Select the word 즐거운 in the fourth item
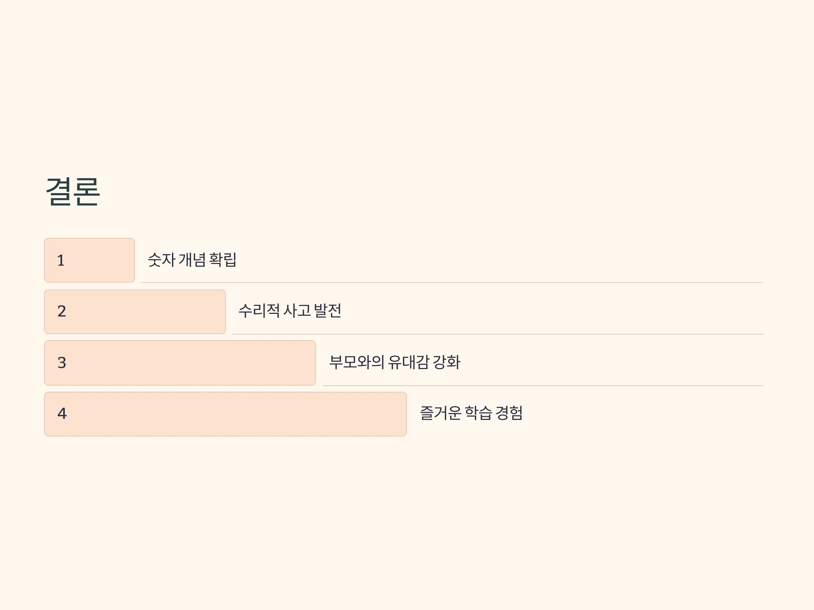The image size is (814, 610). pyautogui.click(x=441, y=413)
